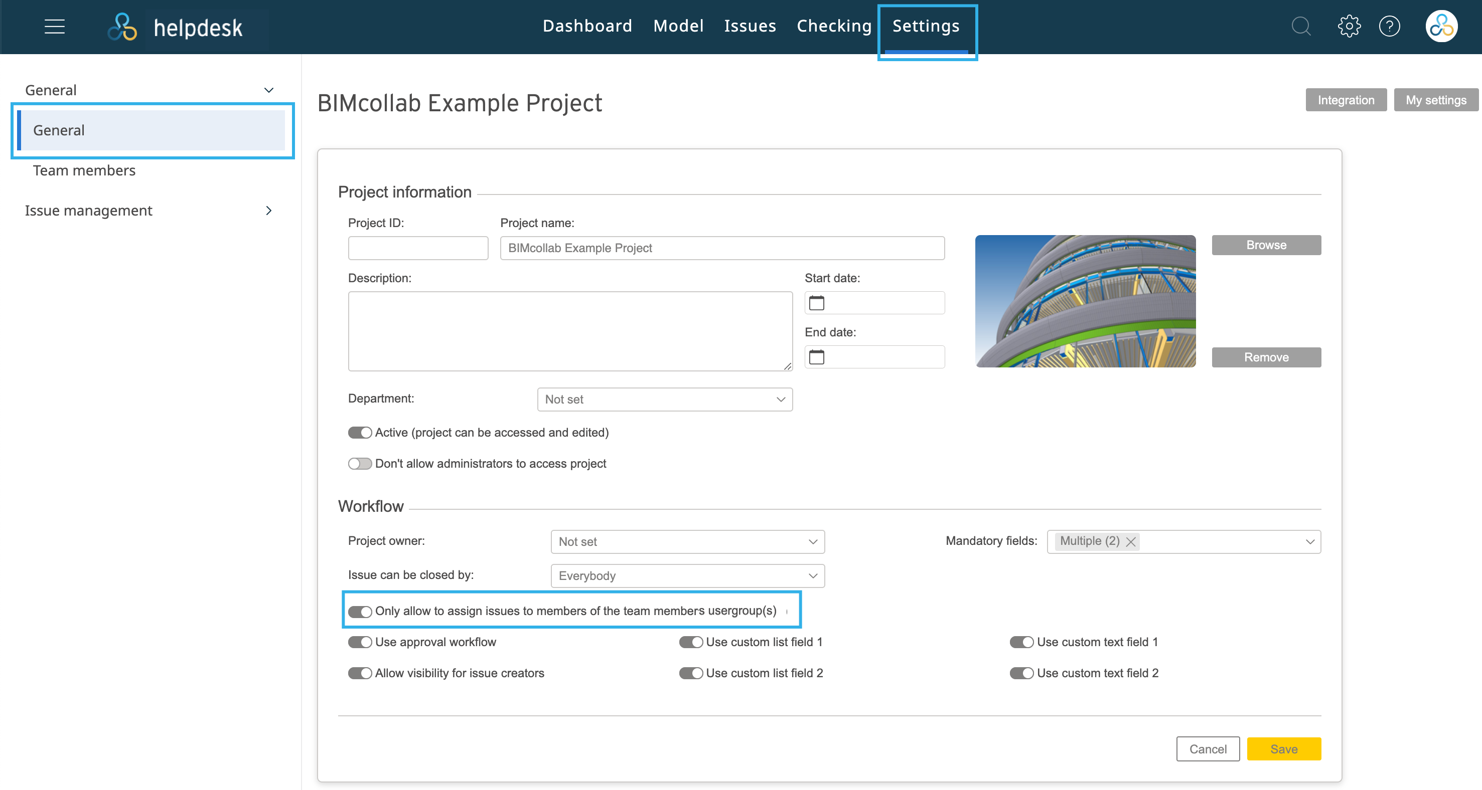Open the user profile avatar
This screenshot has width=1482, height=790.
[x=1441, y=27]
